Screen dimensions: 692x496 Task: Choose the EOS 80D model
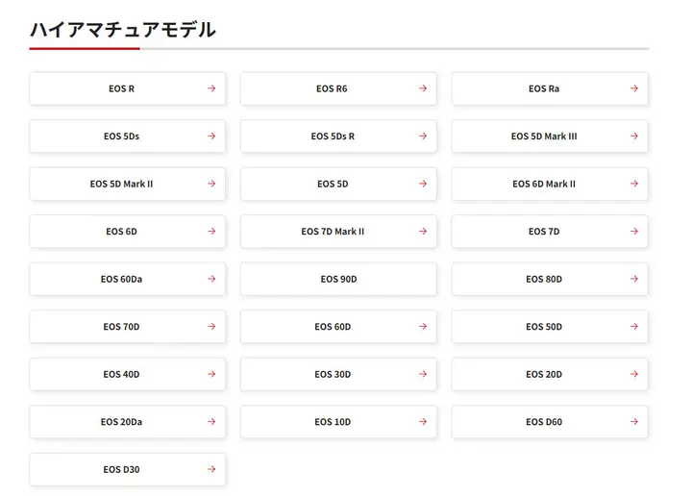[x=544, y=279]
